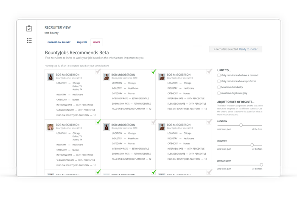This screenshot has height=198, width=297.
Task: Click the "RECRUITER VIEW" page title
Action: tap(58, 28)
